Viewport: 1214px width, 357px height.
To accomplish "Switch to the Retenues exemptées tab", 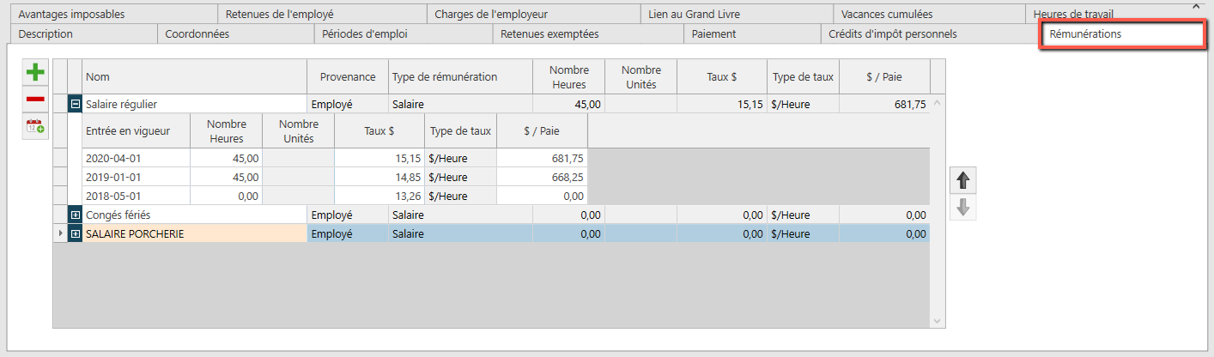I will pyautogui.click(x=588, y=34).
